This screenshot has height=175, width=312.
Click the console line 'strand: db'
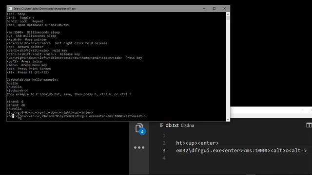pyautogui.click(x=16, y=105)
